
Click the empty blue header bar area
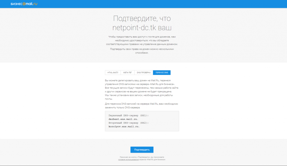tap(168, 4)
